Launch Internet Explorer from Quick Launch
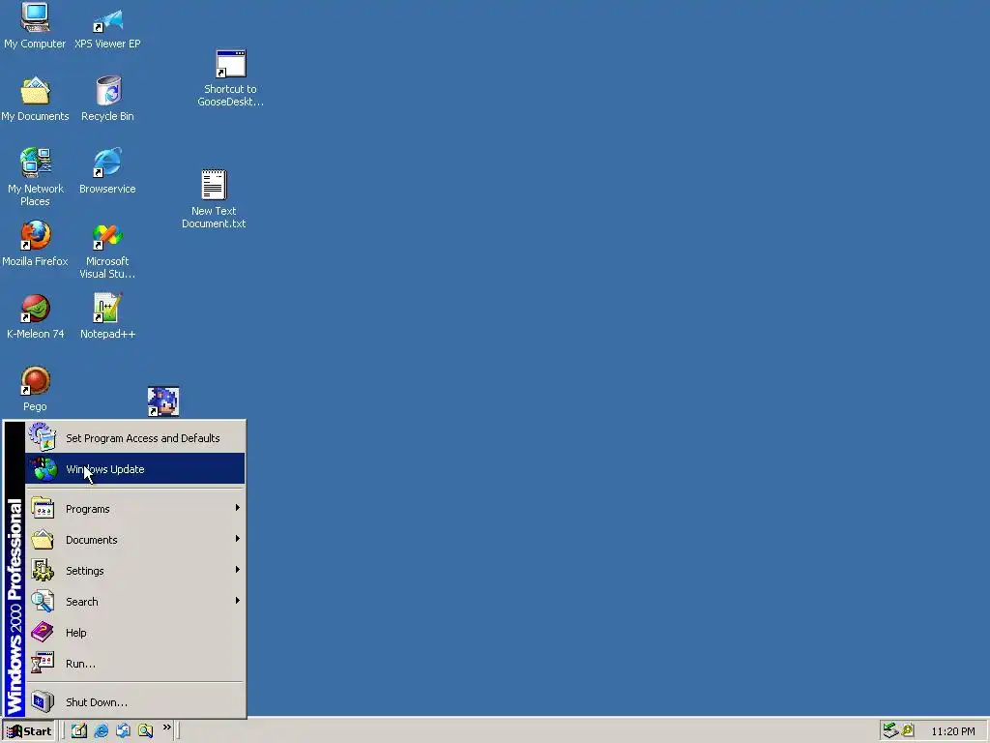990x743 pixels. pos(101,731)
